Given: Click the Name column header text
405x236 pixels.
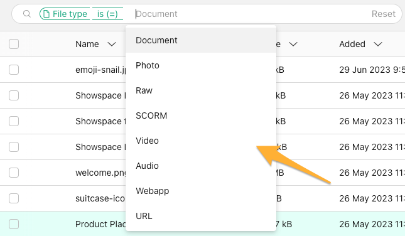Looking at the screenshot, I should coord(87,44).
